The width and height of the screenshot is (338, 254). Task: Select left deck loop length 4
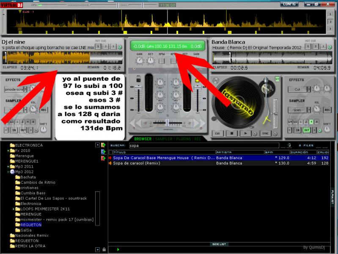click(x=27, y=122)
